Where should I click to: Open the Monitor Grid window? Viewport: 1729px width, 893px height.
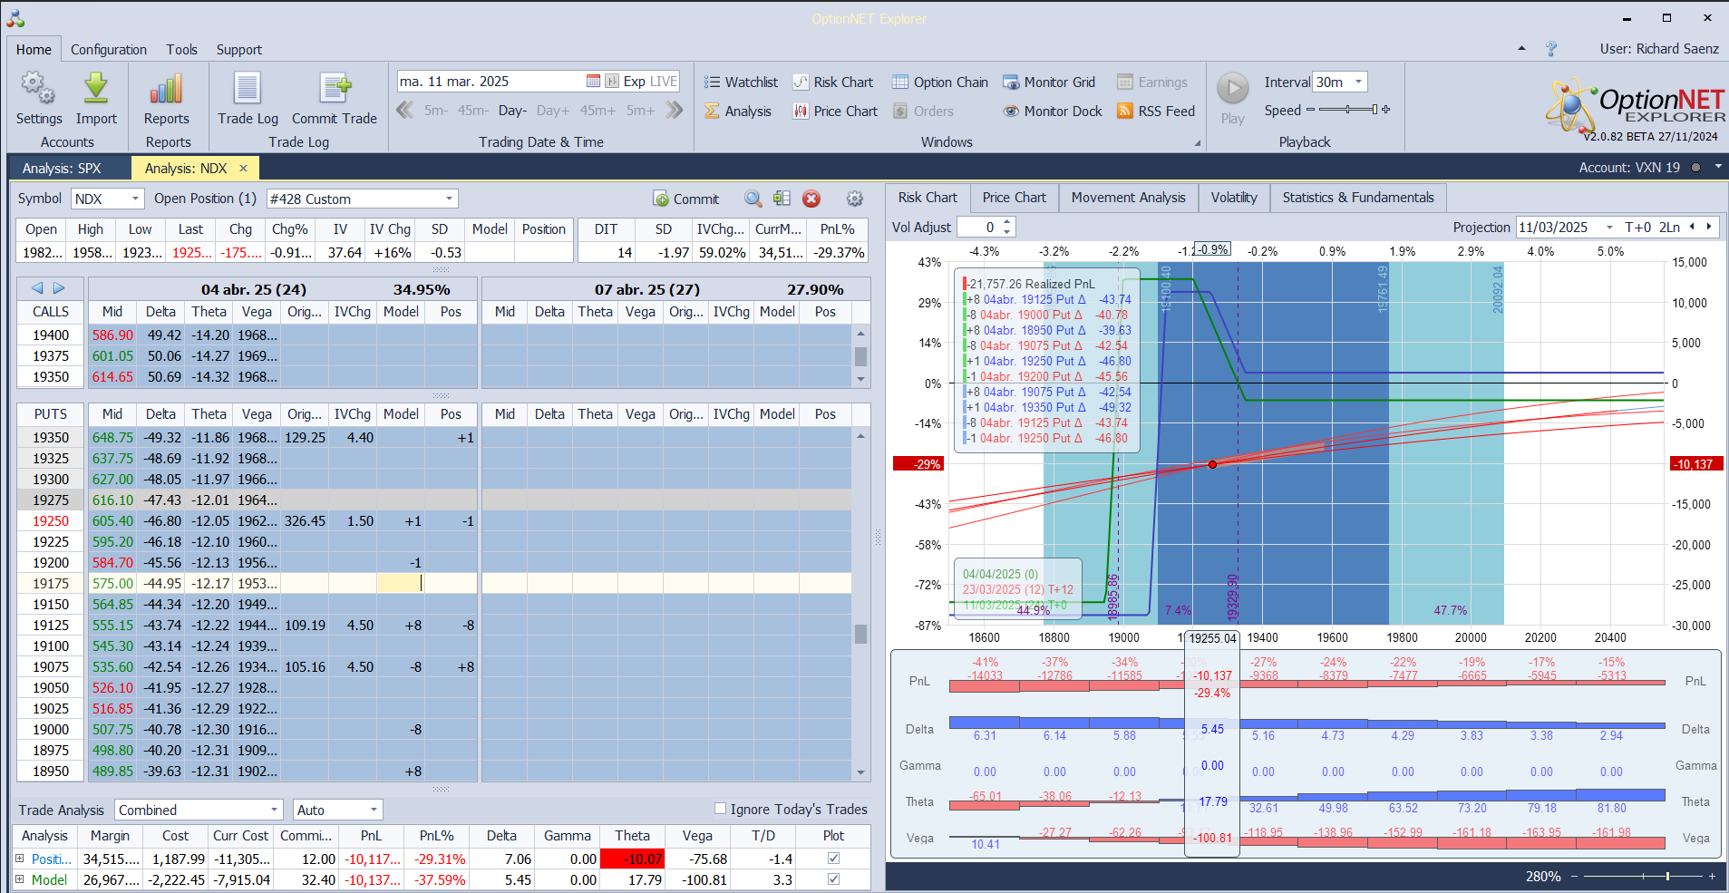click(x=1048, y=82)
